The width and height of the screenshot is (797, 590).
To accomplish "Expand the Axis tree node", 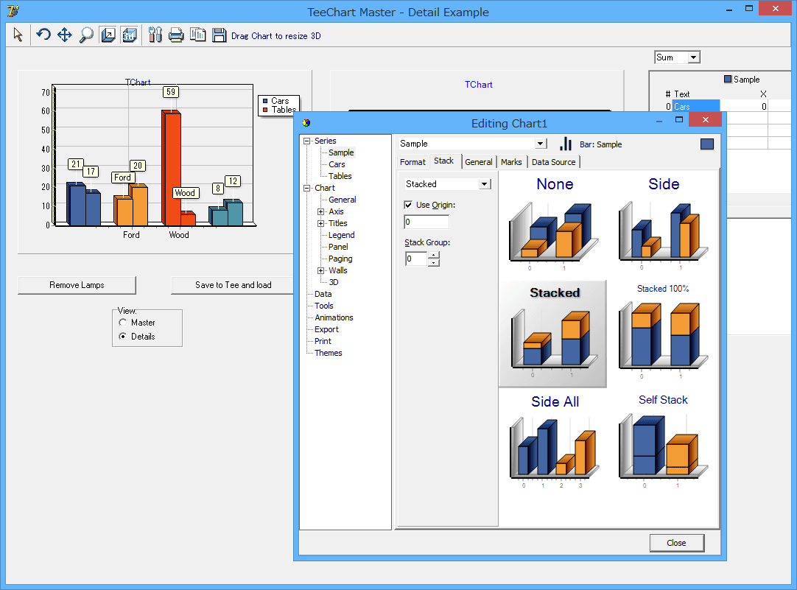I will 320,211.
